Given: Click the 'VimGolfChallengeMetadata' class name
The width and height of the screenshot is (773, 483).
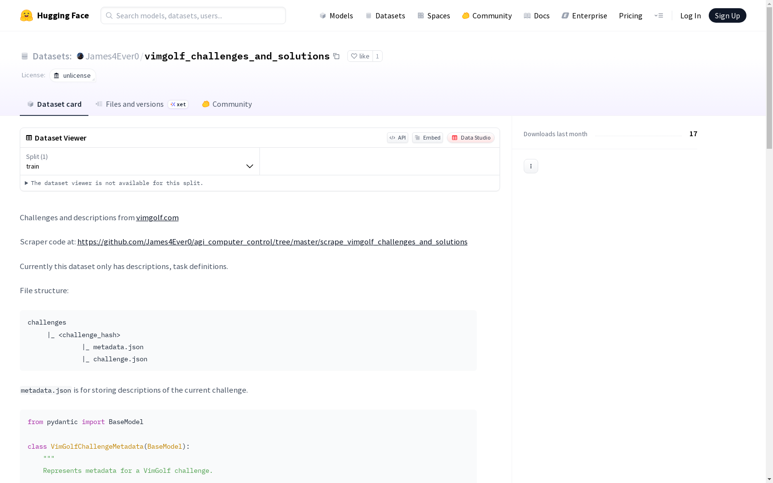Looking at the screenshot, I should 97,446.
